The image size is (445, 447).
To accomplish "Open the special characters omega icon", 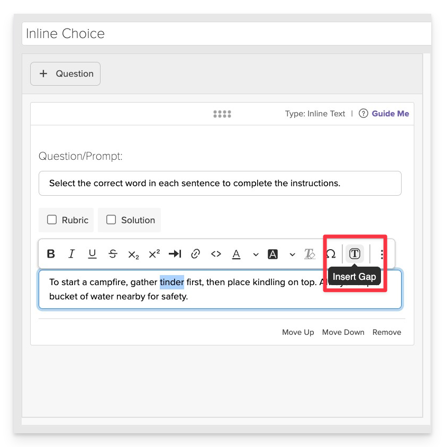I will pyautogui.click(x=331, y=253).
